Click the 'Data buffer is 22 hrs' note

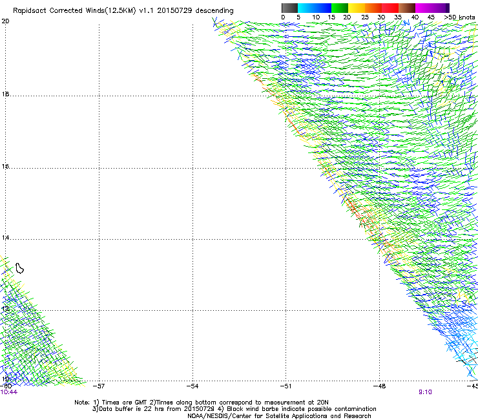234,409
